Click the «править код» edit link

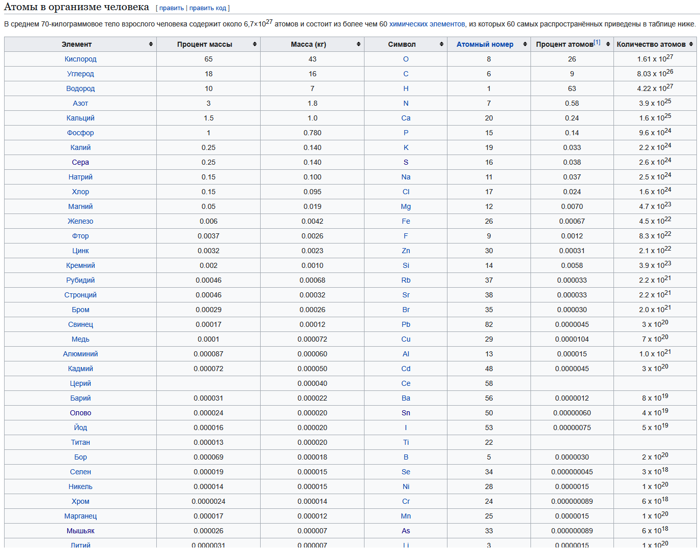coord(208,8)
